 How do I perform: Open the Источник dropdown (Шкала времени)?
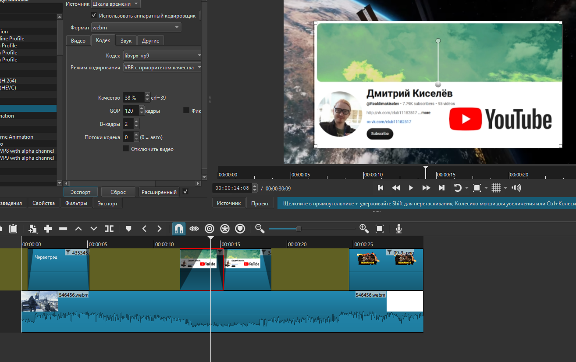click(116, 4)
